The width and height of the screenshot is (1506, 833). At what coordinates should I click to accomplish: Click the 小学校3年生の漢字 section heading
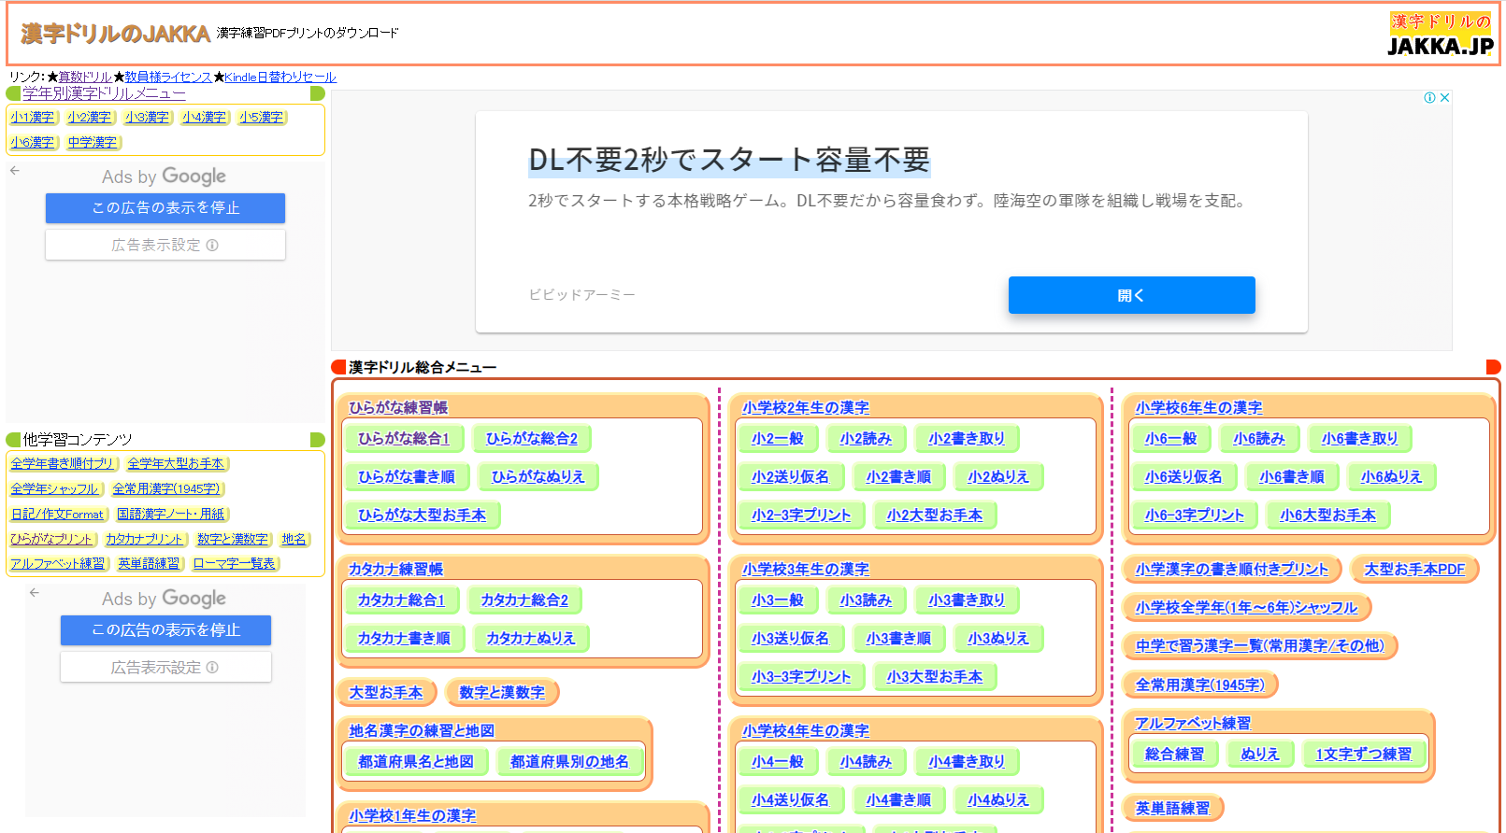(x=805, y=570)
